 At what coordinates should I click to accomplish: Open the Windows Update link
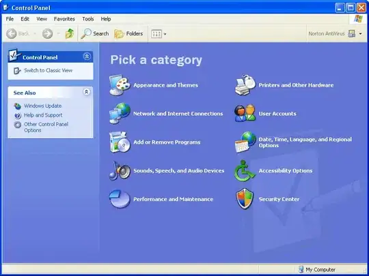42,106
